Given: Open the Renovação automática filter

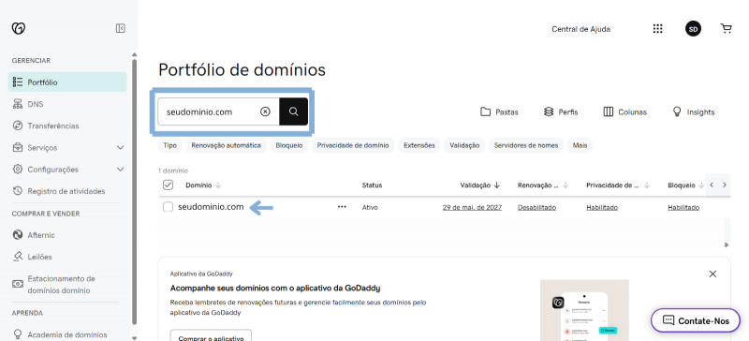Looking at the screenshot, I should [226, 145].
